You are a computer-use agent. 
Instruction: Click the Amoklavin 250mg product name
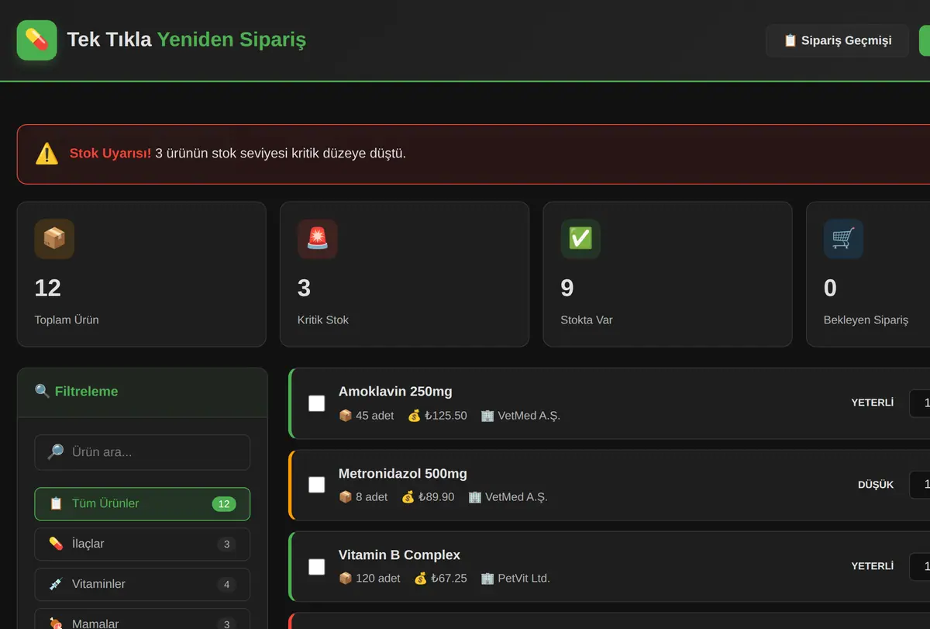tap(395, 392)
